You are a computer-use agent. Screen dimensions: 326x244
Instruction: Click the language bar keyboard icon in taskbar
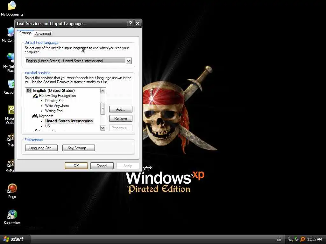point(279,240)
